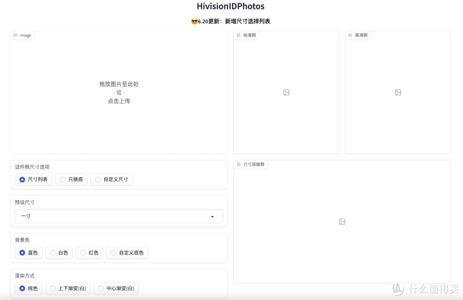The width and height of the screenshot is (463, 300).
Task: Choose 白色 background color
Action: tap(59, 253)
